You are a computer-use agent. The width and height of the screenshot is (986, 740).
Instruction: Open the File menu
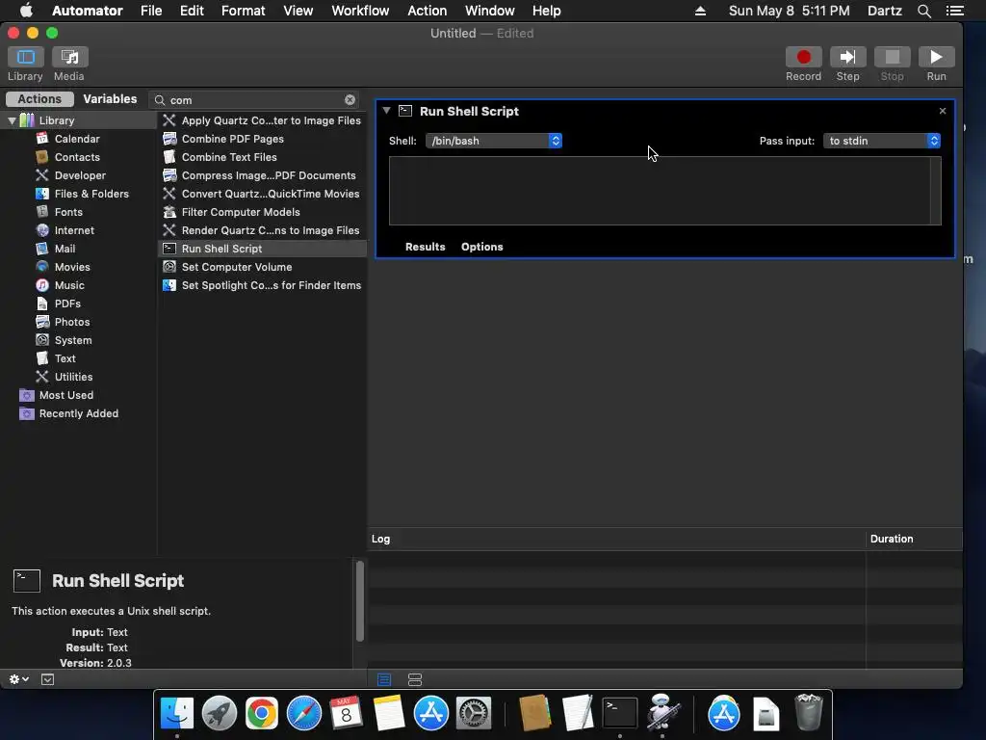(151, 11)
